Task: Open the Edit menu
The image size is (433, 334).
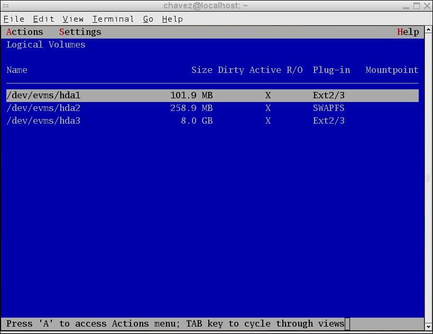Action: [43, 19]
